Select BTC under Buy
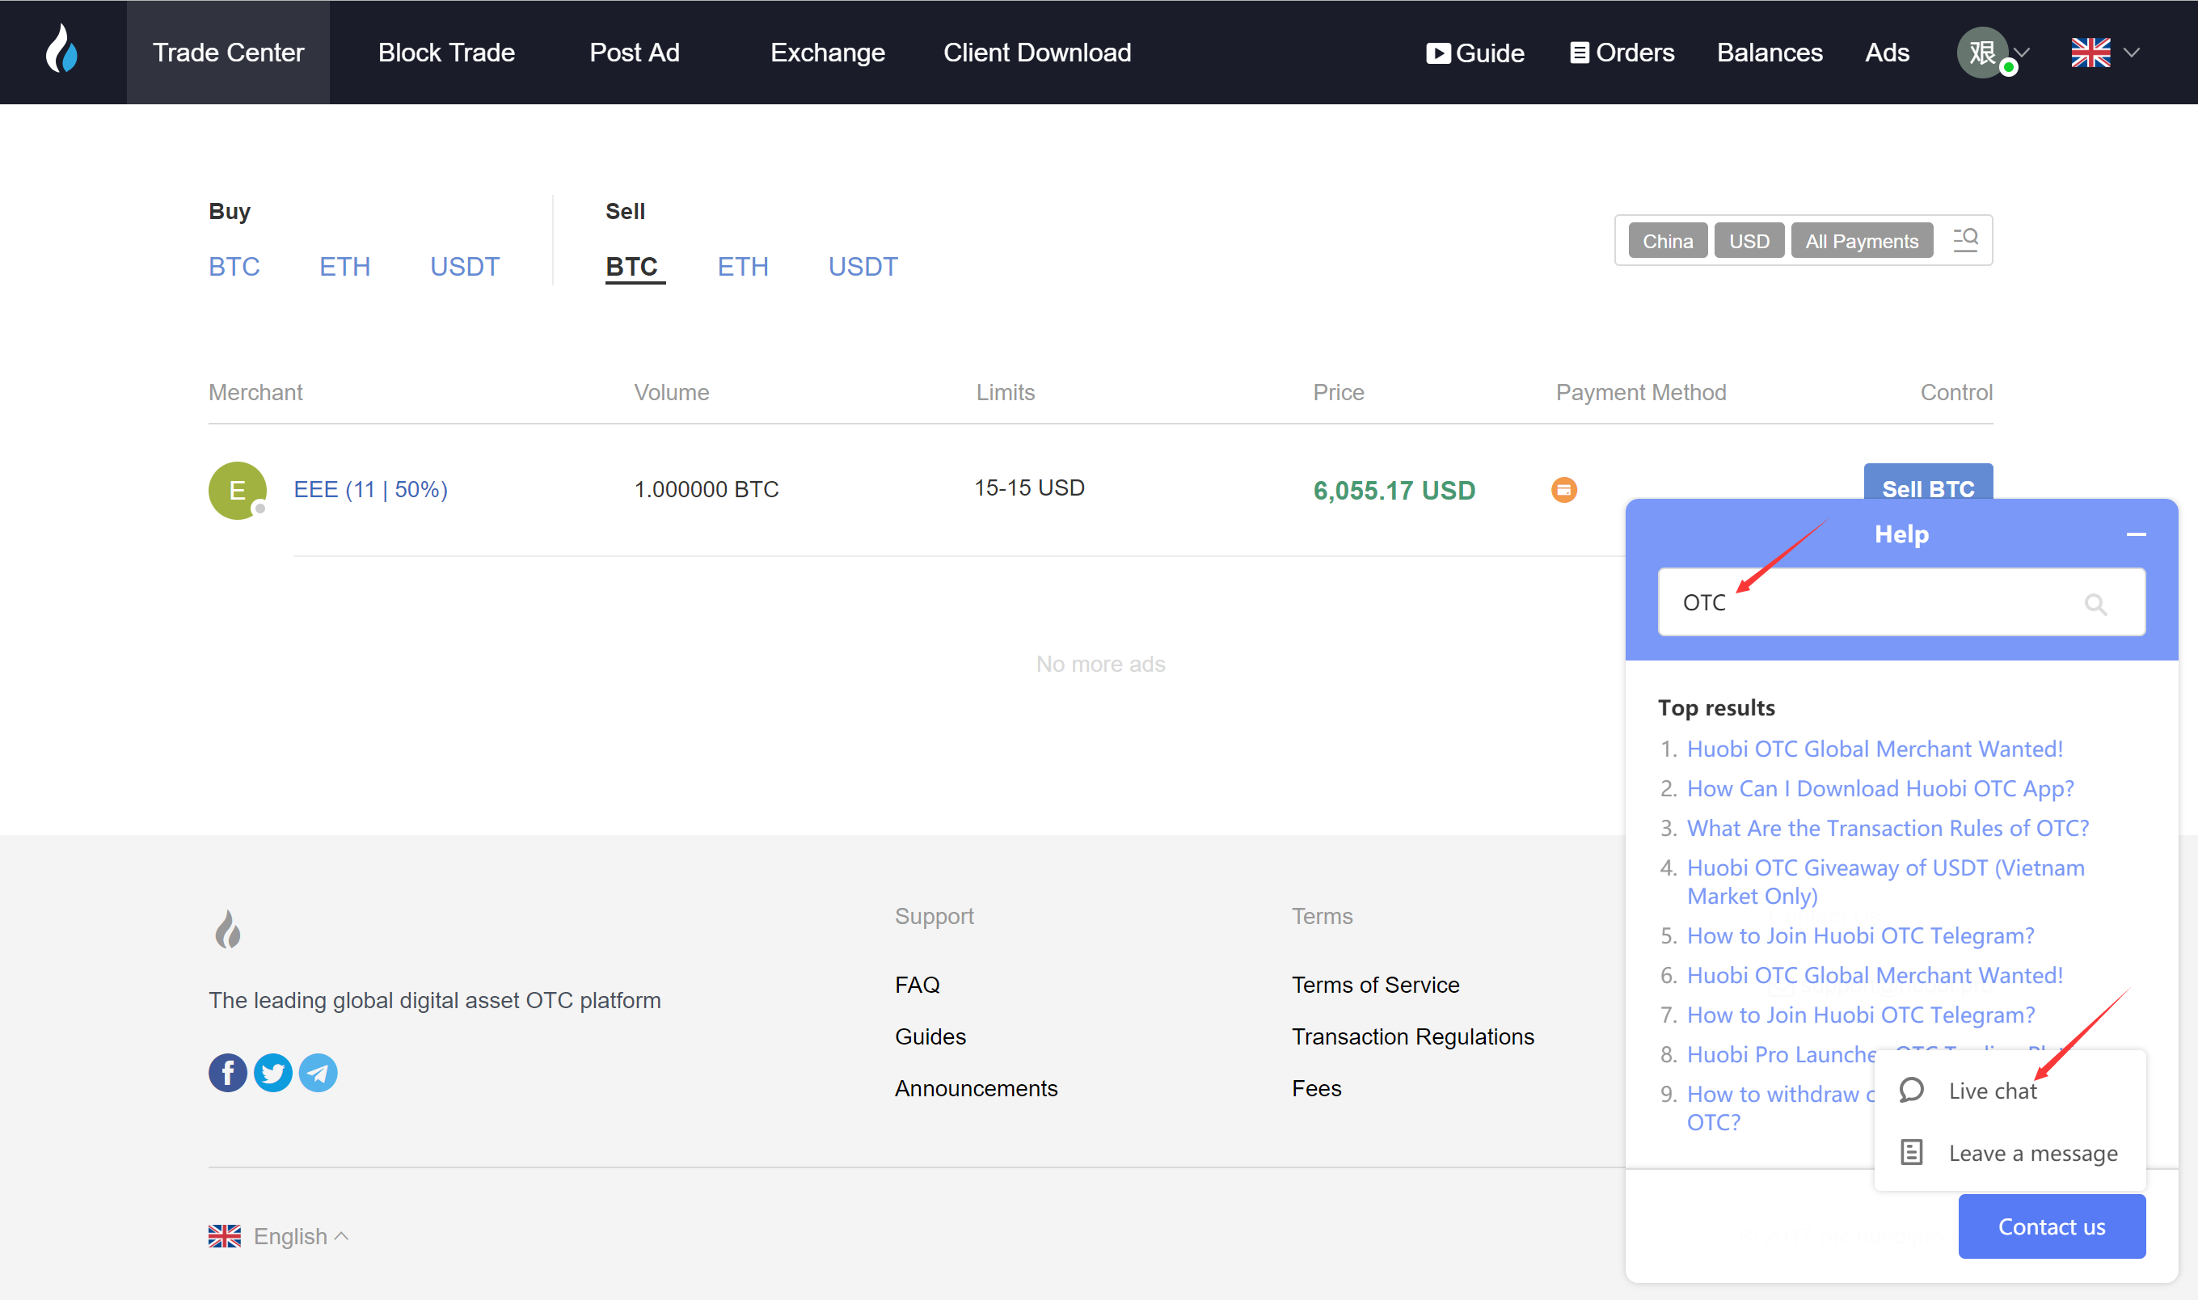Screen dimensions: 2198x1300 click(x=234, y=266)
